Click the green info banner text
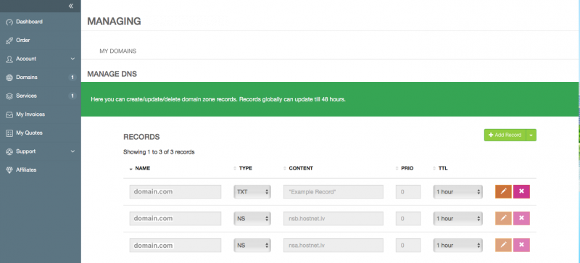 [x=218, y=99]
